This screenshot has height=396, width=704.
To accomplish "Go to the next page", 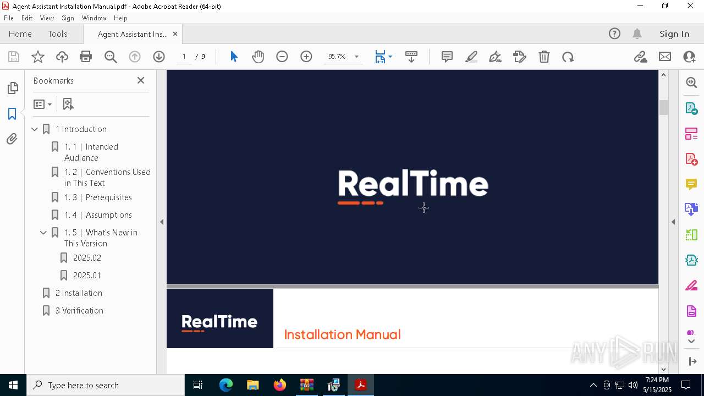I will [x=159, y=57].
